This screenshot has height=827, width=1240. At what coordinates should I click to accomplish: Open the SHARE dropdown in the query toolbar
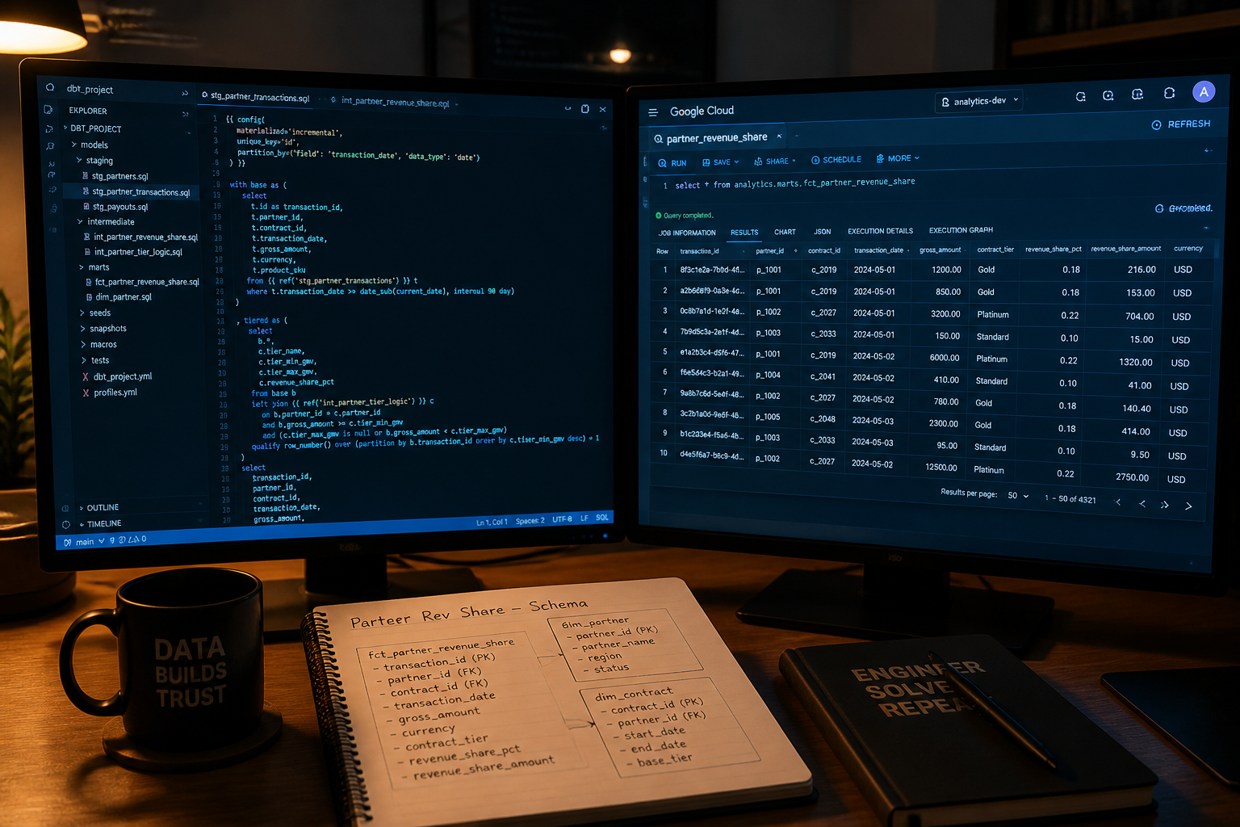tap(775, 162)
